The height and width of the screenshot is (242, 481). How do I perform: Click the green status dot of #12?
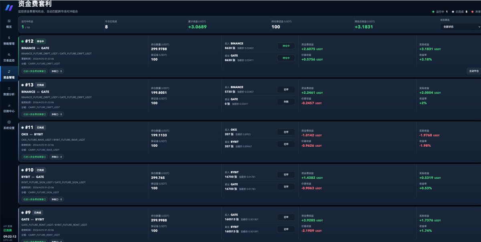[22, 41]
